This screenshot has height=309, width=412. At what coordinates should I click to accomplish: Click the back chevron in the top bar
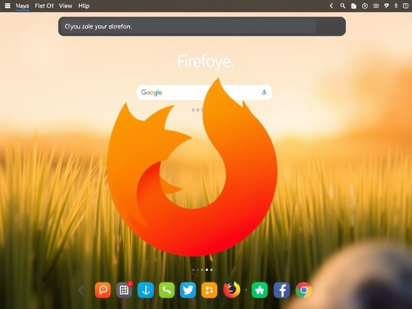[332, 6]
